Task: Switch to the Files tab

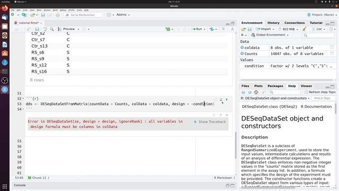Action: point(245,86)
